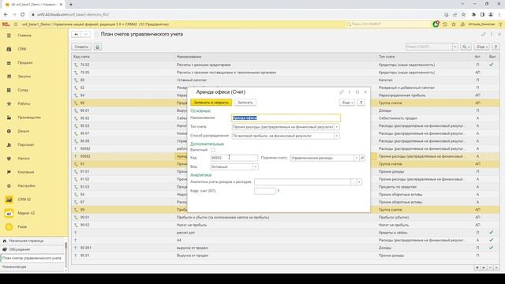
Task: Focus the global search field in top bar
Action: click(388, 24)
